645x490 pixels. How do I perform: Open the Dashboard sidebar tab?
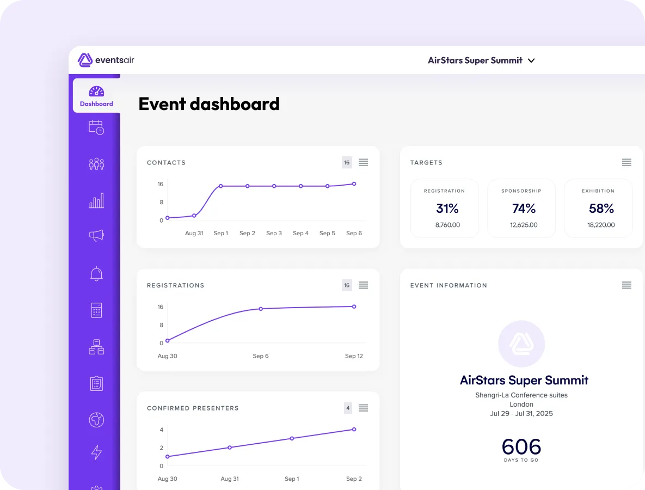tap(96, 96)
